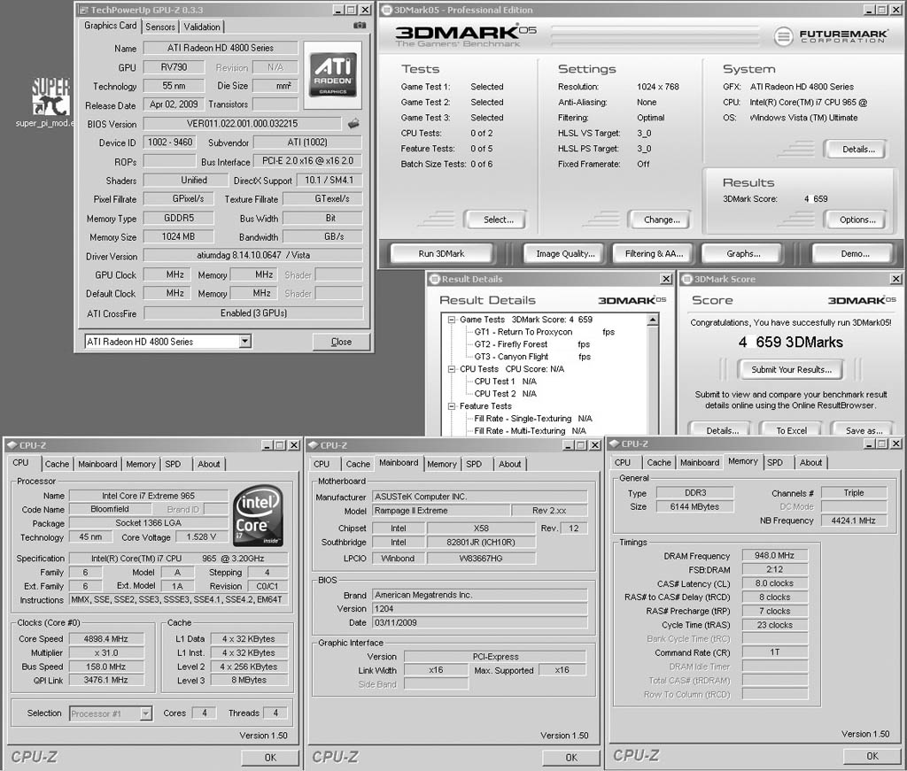Click the 948.0 MHz DRAM Frequency value
This screenshot has height=771, width=907.
(x=774, y=555)
